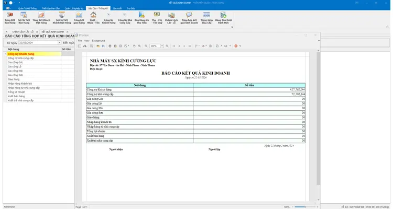Image resolution: width=393 pixels, height=209 pixels.
Task: Click the search binoculars icon in preview
Action: 85,46
